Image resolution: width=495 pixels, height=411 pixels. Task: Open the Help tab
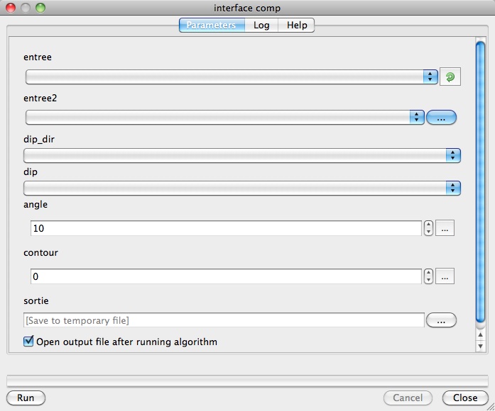(297, 26)
